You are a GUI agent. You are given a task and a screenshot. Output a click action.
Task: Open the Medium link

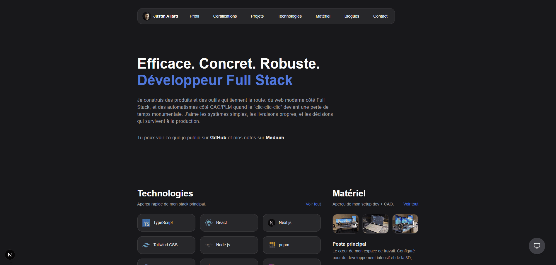[x=274, y=137]
